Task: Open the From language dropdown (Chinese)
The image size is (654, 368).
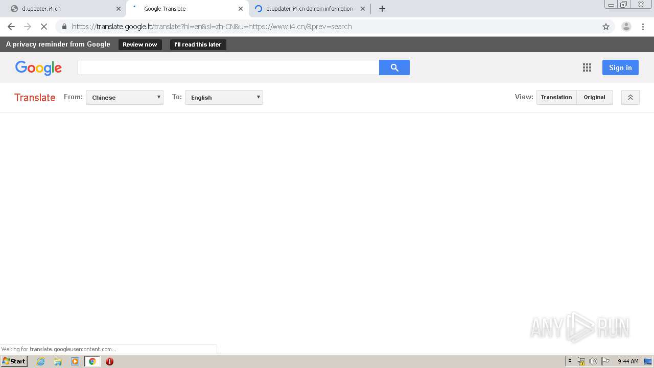Action: coord(125,97)
